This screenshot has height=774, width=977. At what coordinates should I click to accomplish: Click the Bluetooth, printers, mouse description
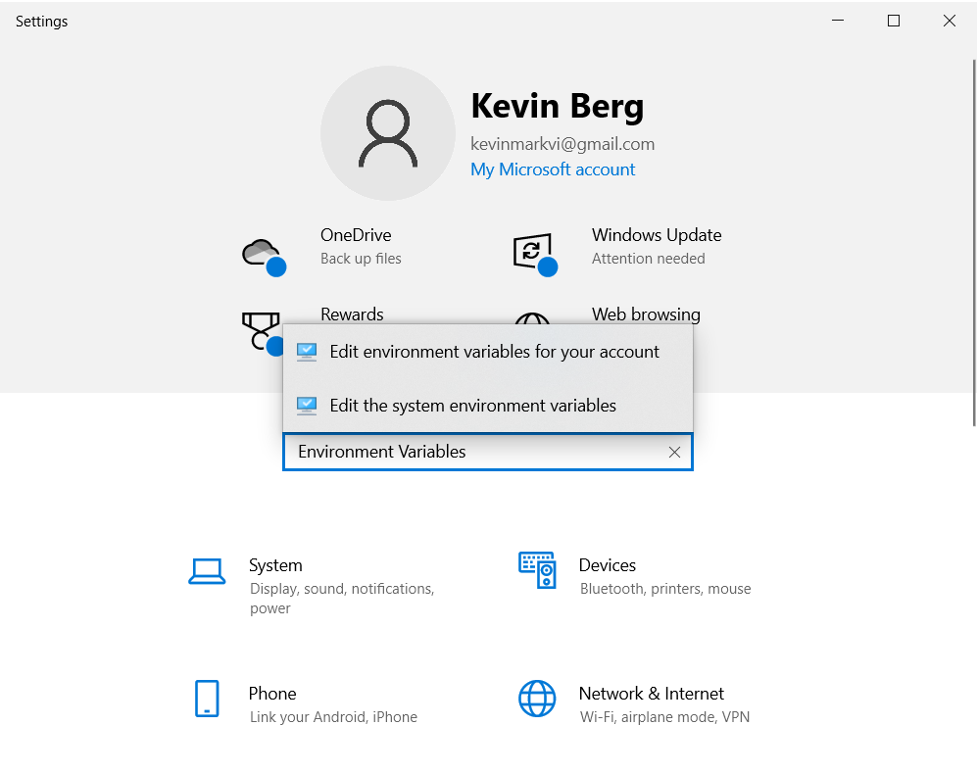click(664, 589)
